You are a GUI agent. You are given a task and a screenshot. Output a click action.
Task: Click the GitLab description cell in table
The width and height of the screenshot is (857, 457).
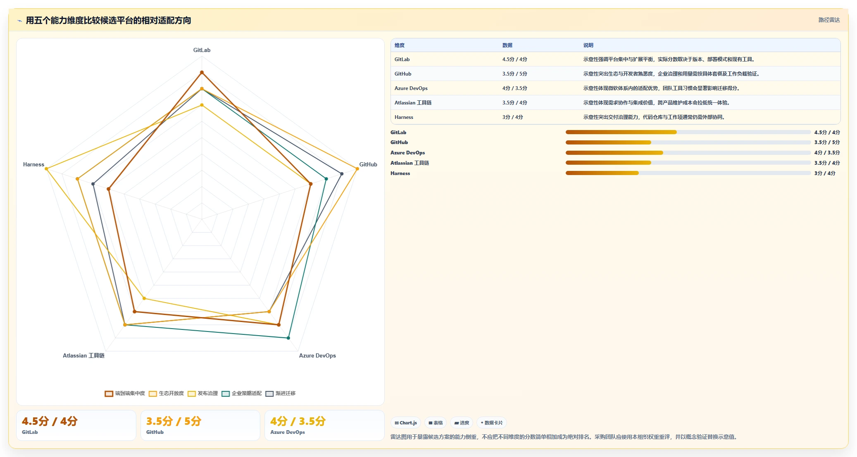click(670, 59)
